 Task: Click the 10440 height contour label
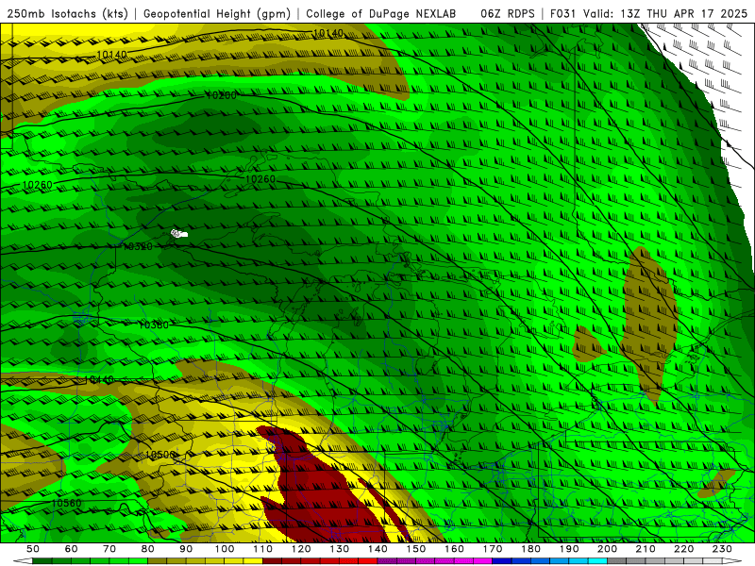(99, 380)
